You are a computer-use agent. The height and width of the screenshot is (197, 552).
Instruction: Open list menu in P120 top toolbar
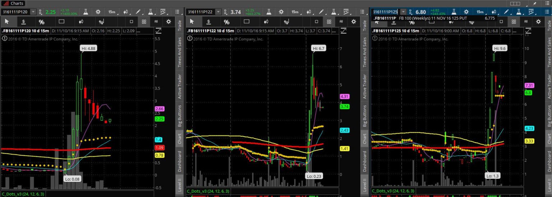coord(178,12)
